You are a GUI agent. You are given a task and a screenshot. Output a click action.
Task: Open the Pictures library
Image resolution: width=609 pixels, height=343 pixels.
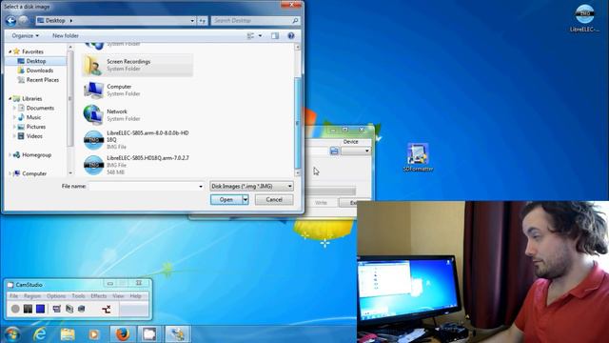coord(36,127)
